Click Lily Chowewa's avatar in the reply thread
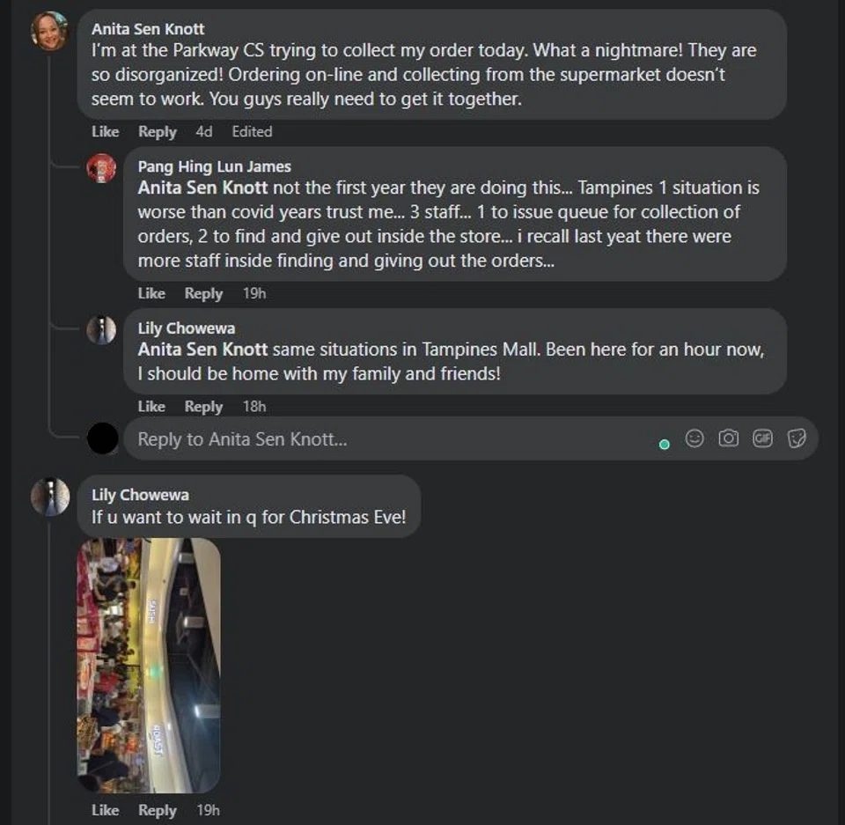This screenshot has height=825, width=845. 101,330
